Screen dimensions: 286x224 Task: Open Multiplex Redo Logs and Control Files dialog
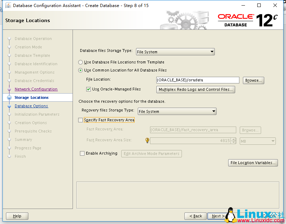coord(196,89)
